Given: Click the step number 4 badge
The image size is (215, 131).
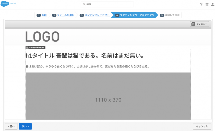Looking at the screenshot, I should (117, 15).
